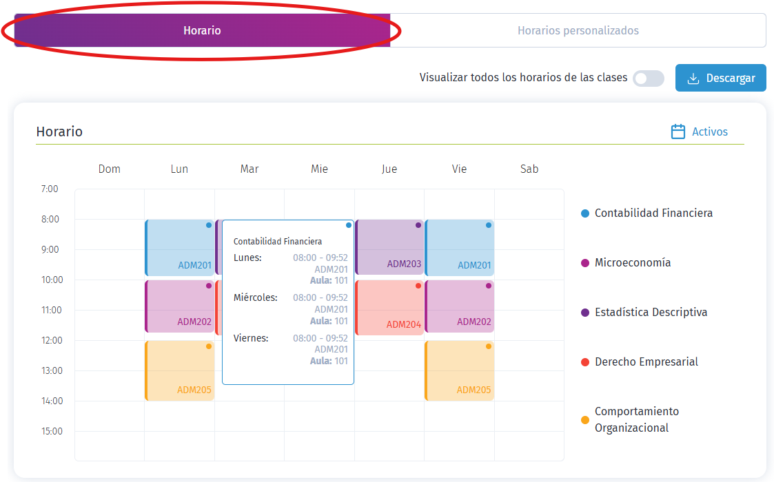
Task: Switch to the Horario tab
Action: pos(203,30)
